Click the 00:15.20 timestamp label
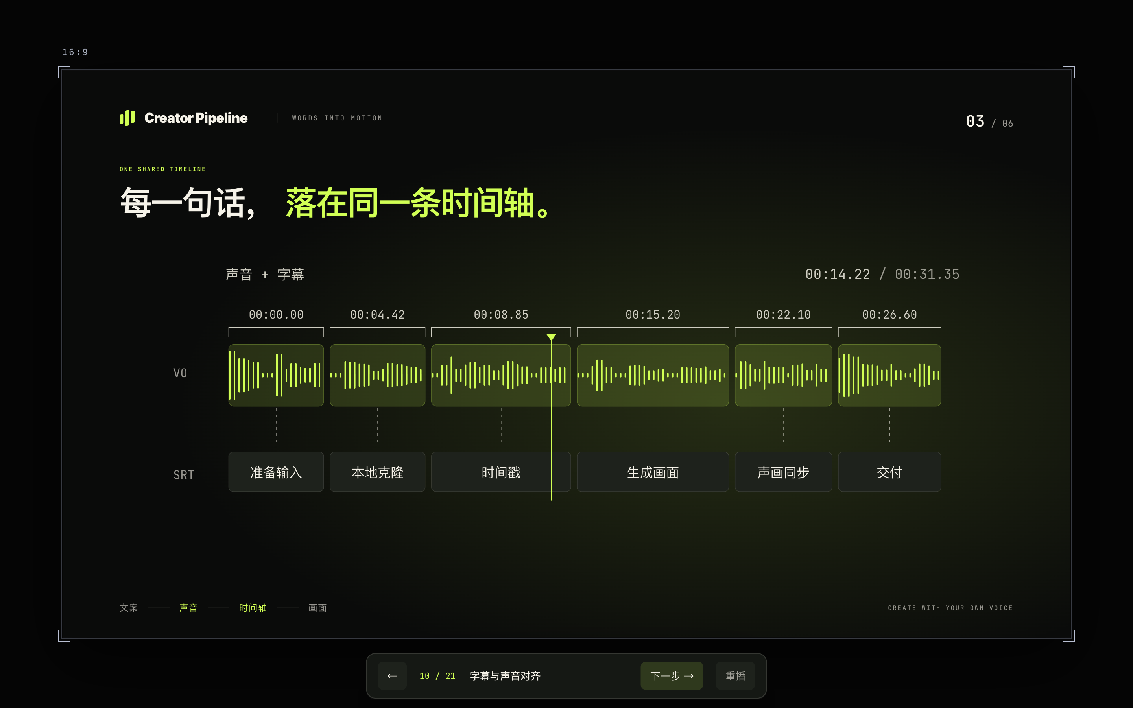The image size is (1133, 708). 653,315
